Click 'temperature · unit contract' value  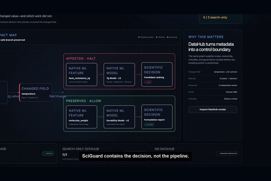click(226, 72)
